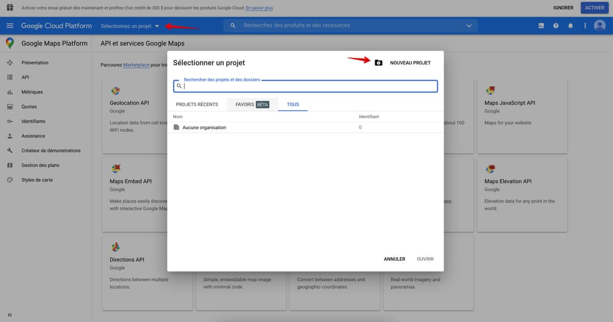Open Gestion des plans in the sidebar

point(40,165)
